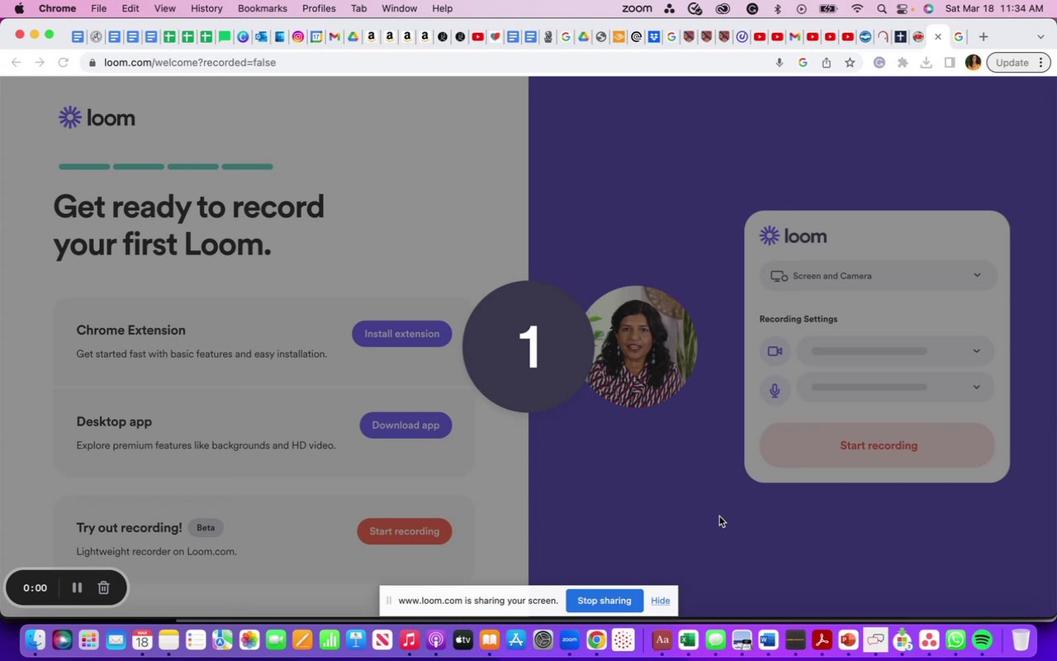Toggle Chrome side panel
Image resolution: width=1057 pixels, height=661 pixels.
[x=950, y=63]
